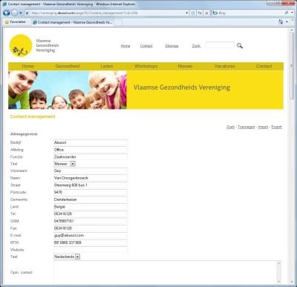Click the E-mail field with guy@abusol.com
The height and width of the screenshot is (287, 297).
[x=91, y=235]
